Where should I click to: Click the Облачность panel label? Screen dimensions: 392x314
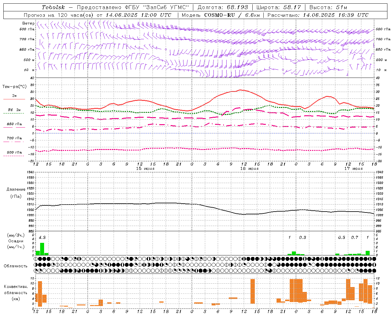16,266
